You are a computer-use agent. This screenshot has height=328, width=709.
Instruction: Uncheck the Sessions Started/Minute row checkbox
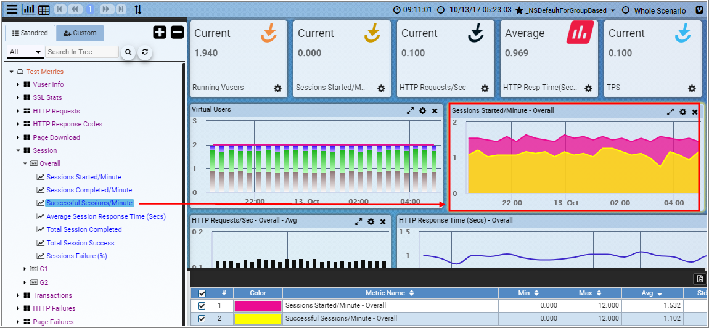pos(202,306)
